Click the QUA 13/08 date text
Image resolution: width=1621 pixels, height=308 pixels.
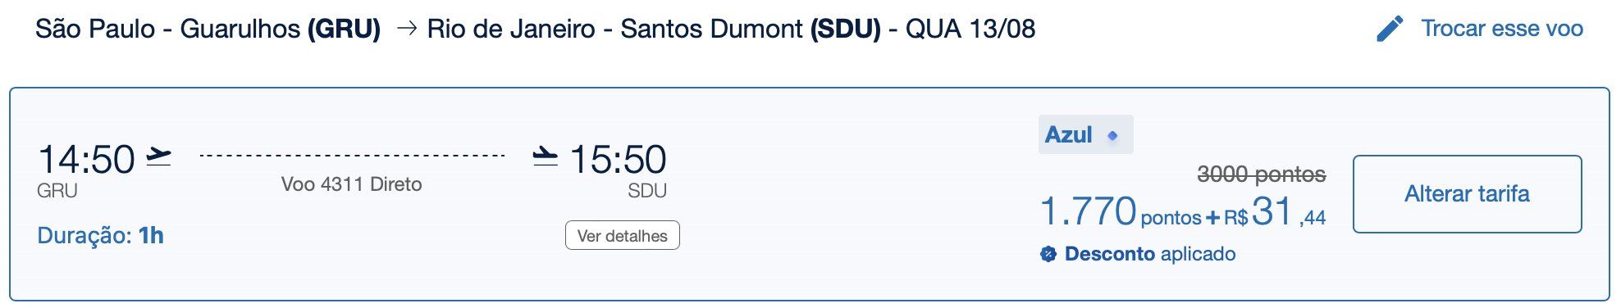(970, 29)
